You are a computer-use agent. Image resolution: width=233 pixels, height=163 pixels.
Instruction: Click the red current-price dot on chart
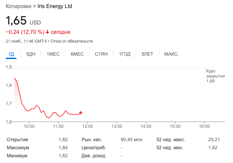(x=81, y=113)
